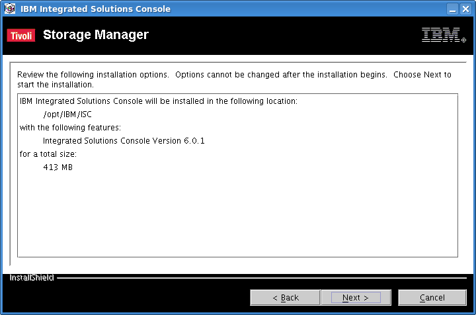Image resolution: width=476 pixels, height=315 pixels.
Task: Click the start the installation instruction line
Action: pos(56,85)
